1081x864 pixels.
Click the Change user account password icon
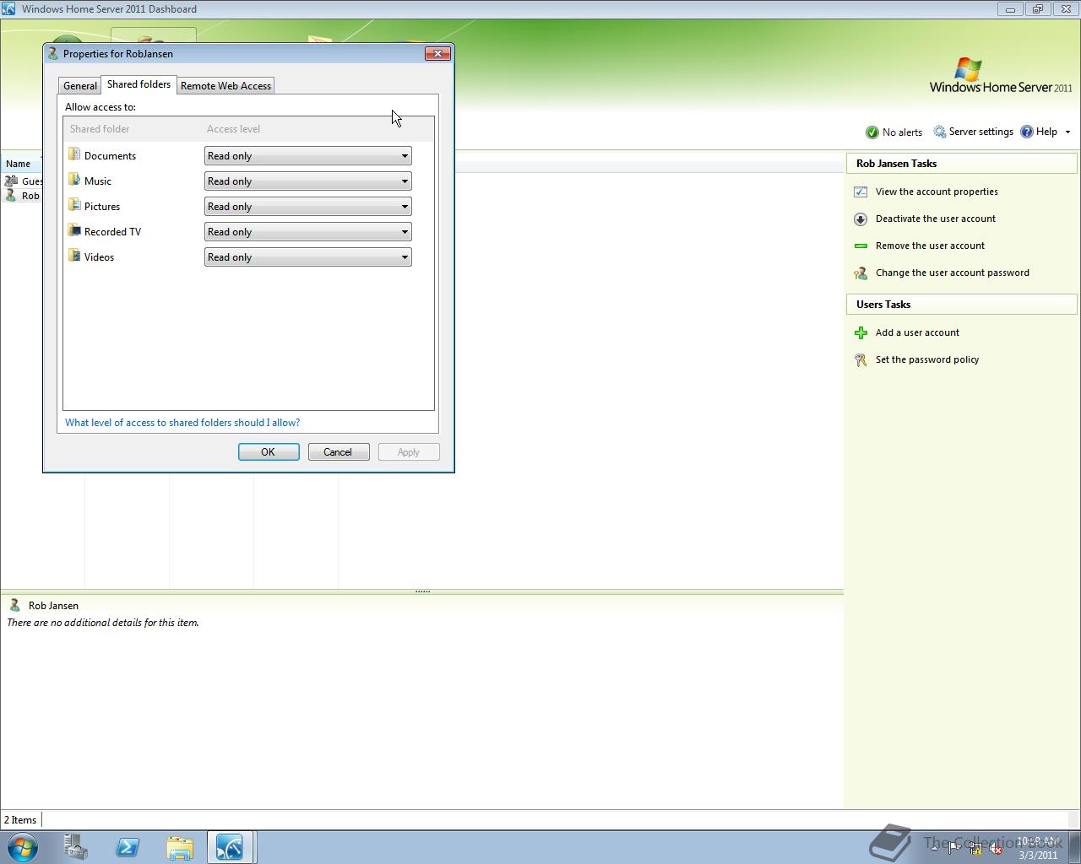(x=861, y=273)
